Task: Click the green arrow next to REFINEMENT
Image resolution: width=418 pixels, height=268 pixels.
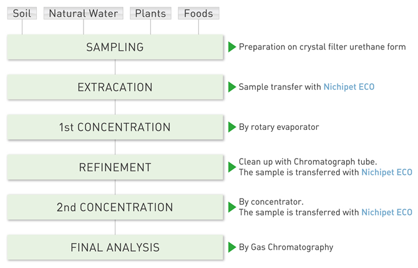Action: pyautogui.click(x=232, y=167)
